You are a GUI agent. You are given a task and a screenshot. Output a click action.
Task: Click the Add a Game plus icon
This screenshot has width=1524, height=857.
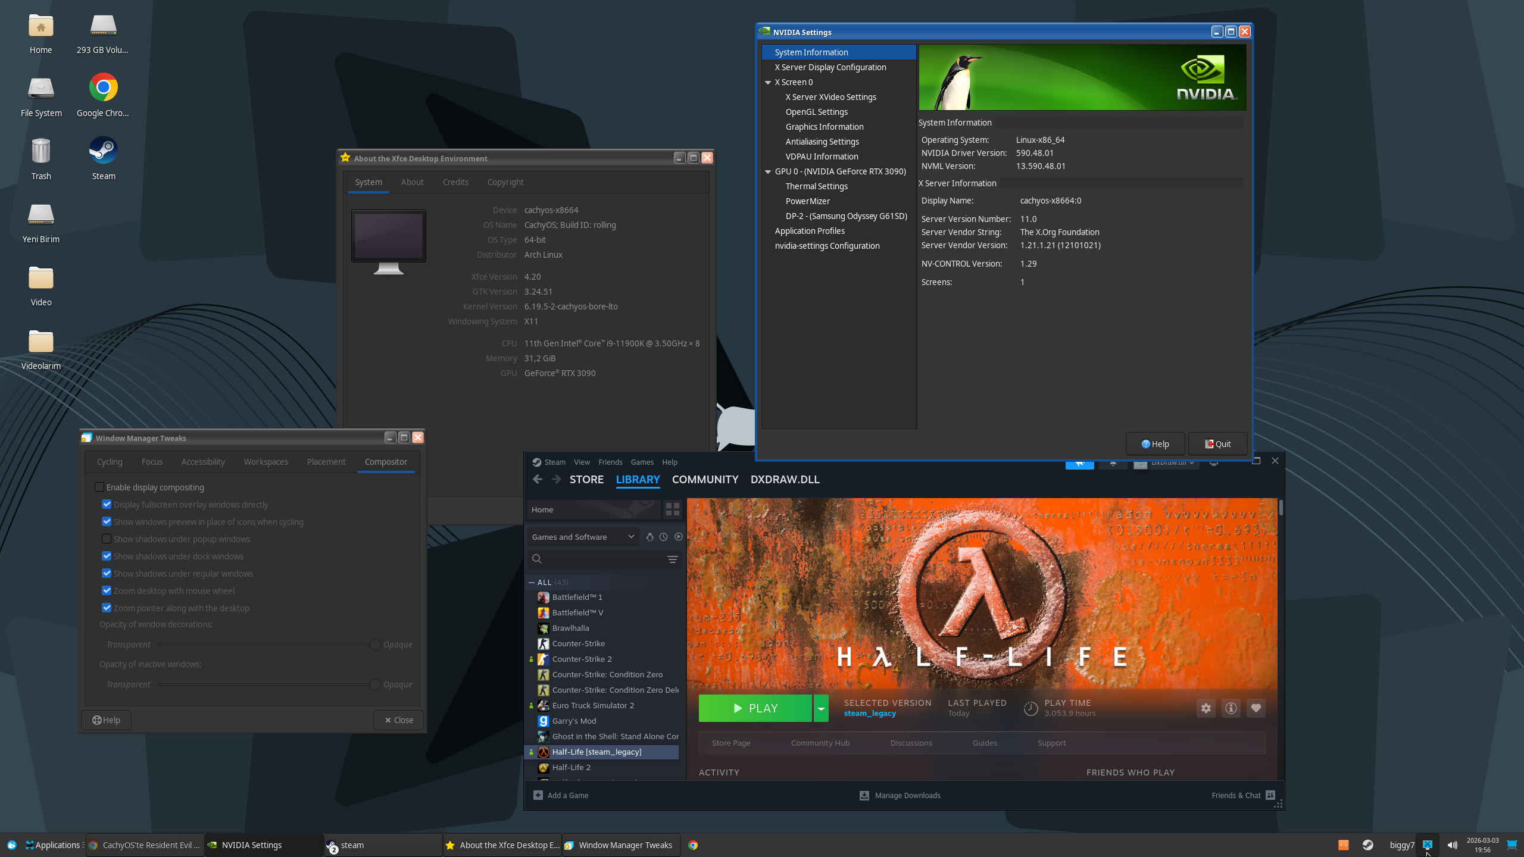pyautogui.click(x=538, y=795)
